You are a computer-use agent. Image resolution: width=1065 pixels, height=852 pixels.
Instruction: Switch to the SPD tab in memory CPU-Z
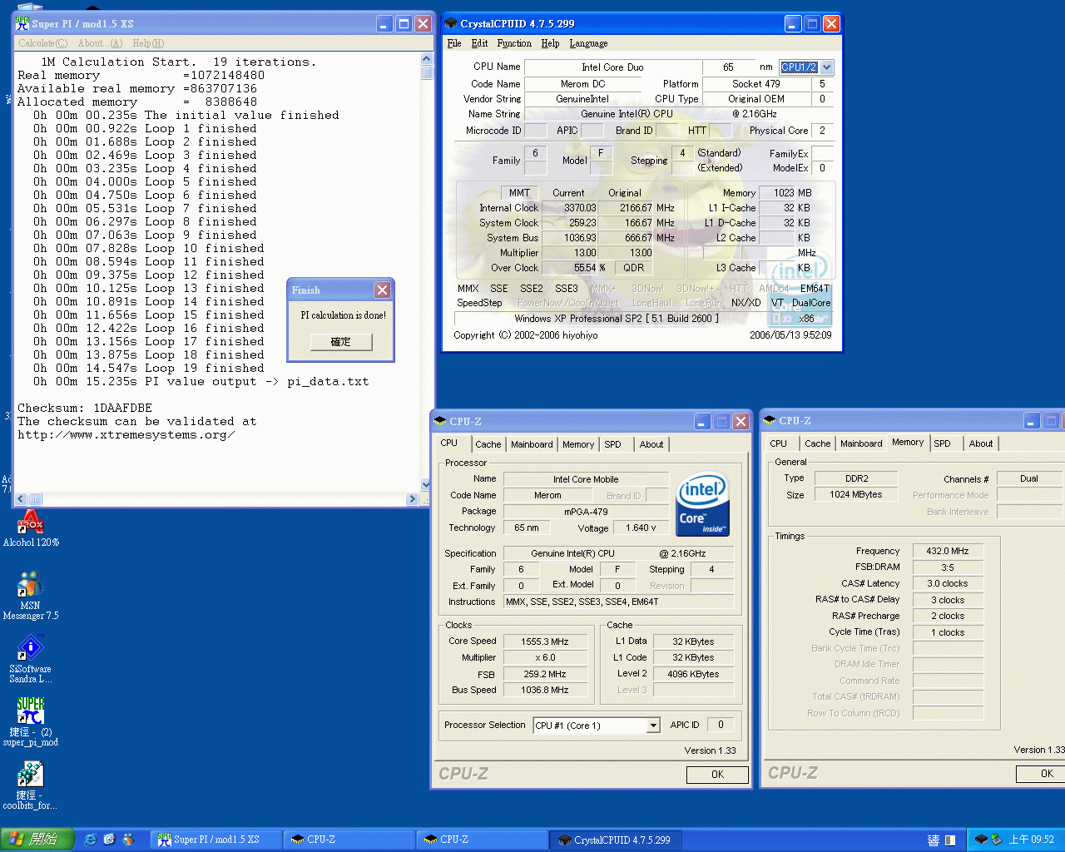coord(942,443)
